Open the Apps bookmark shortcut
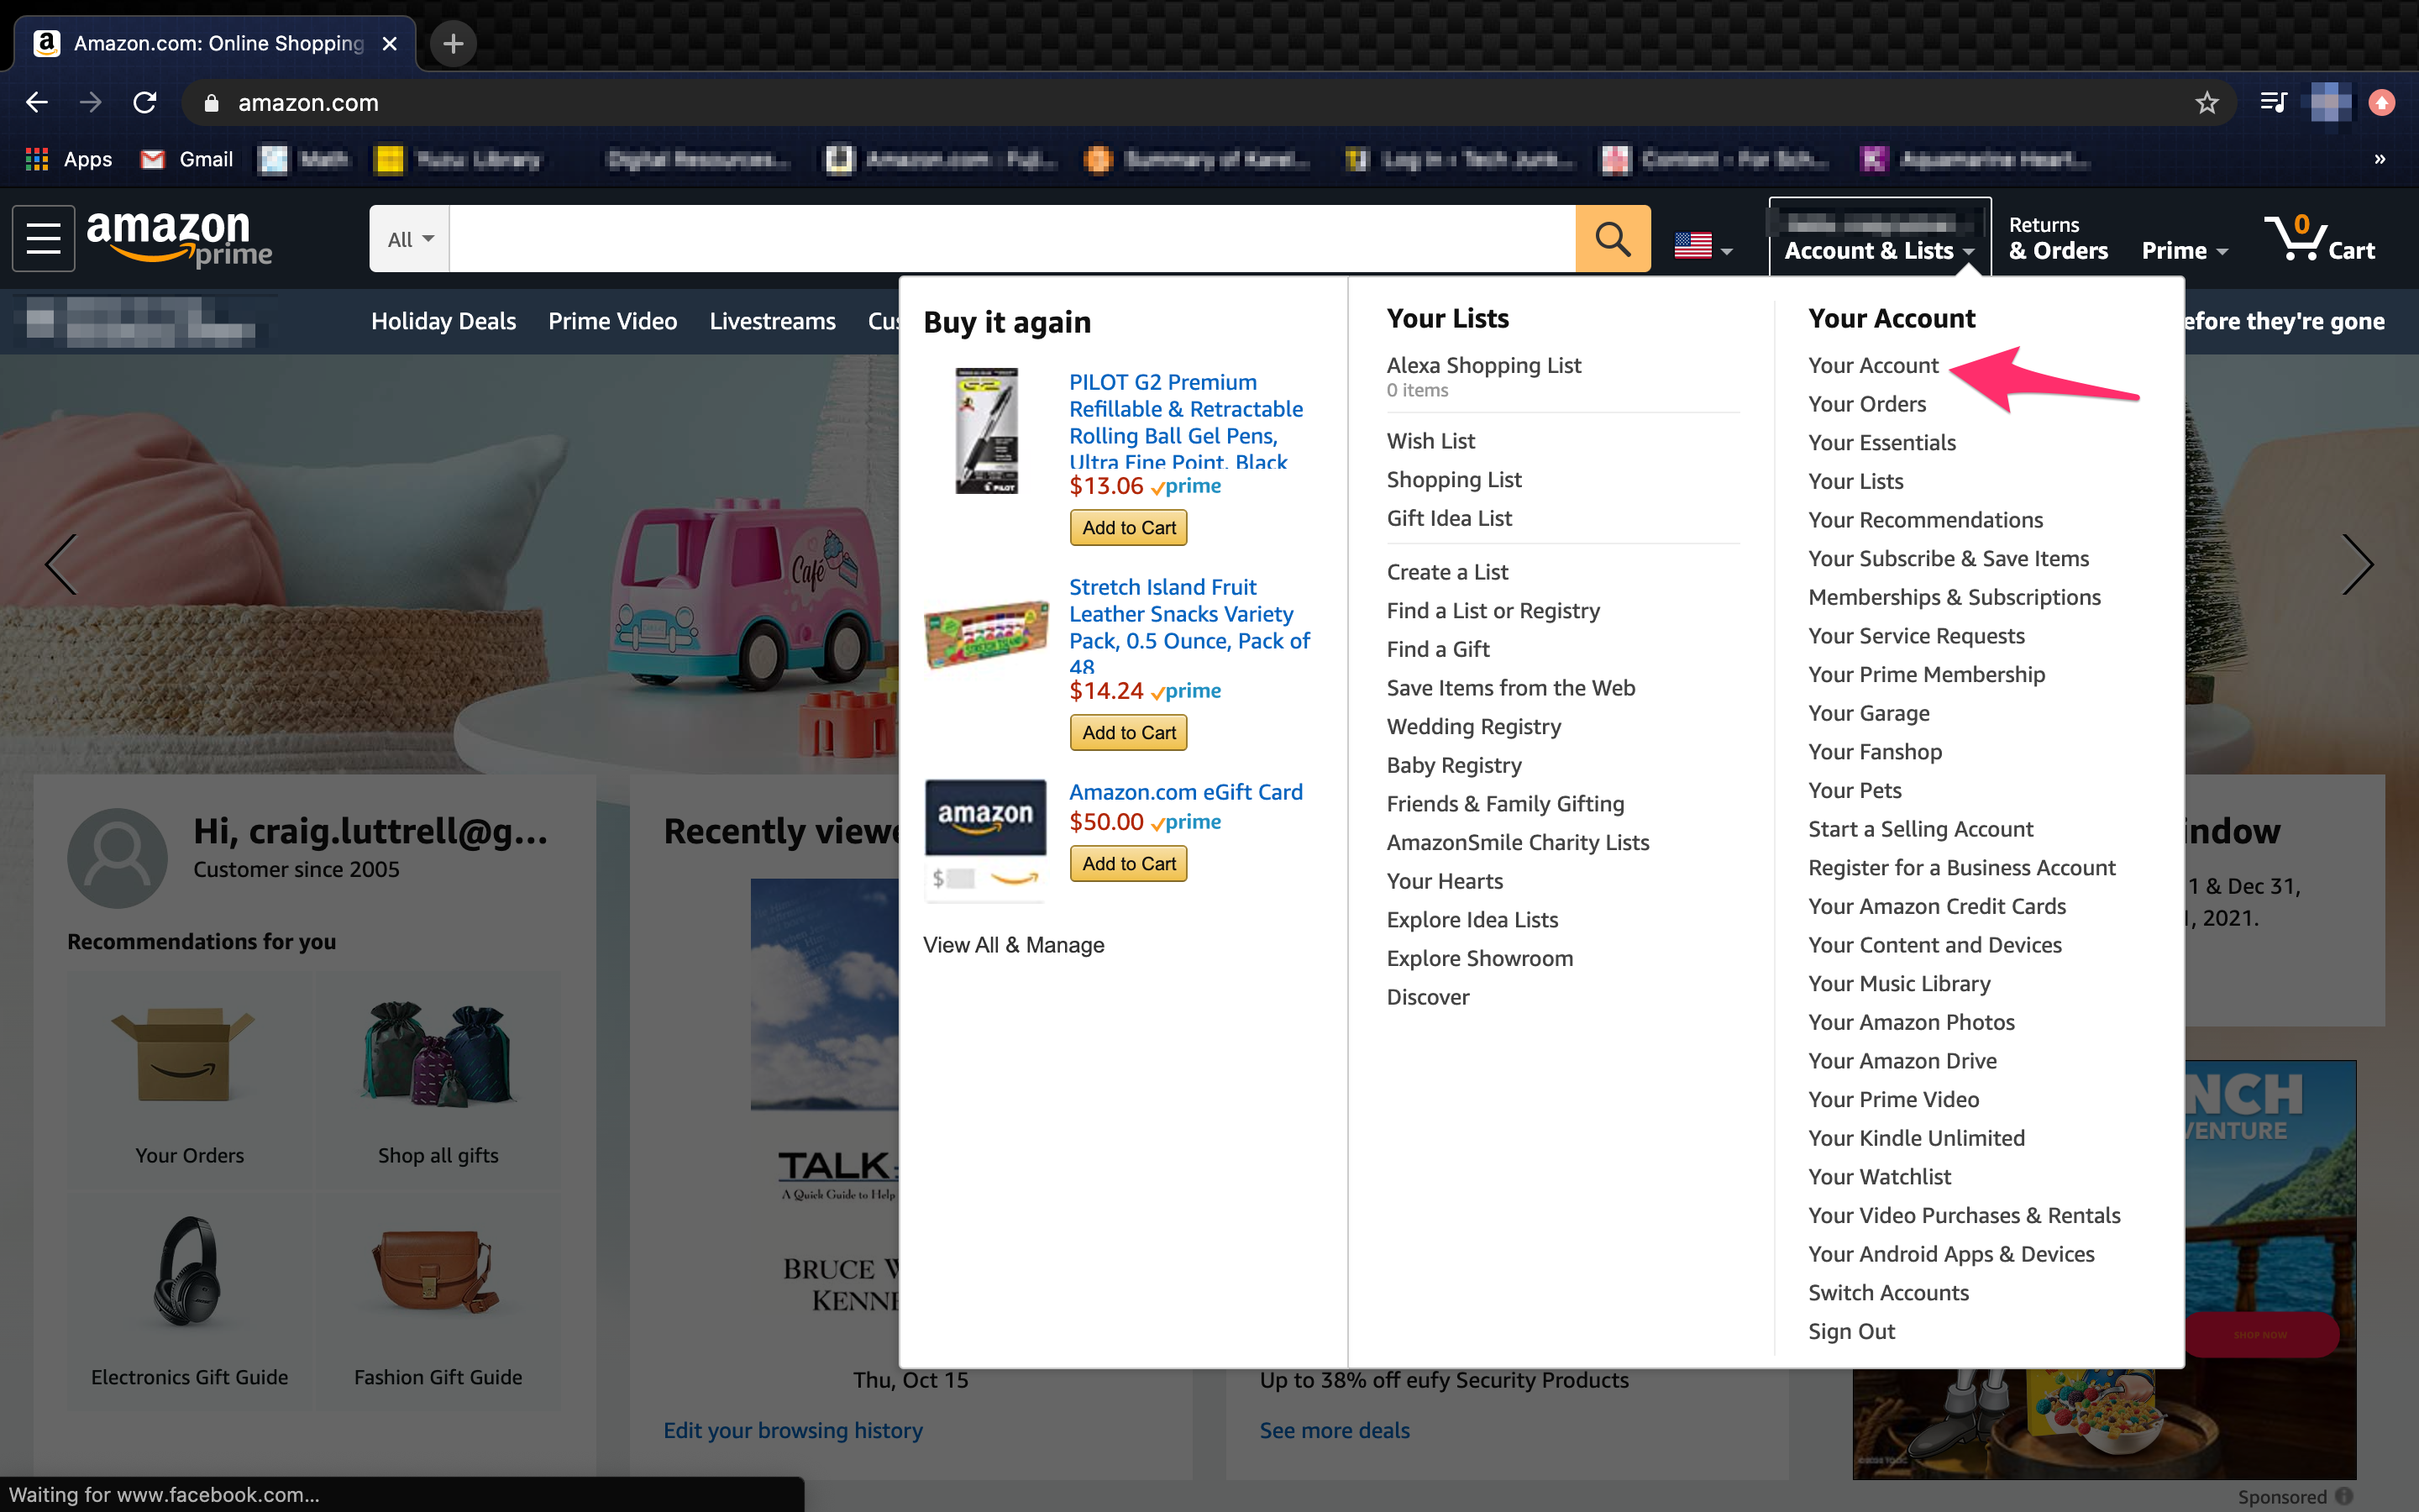 pyautogui.click(x=69, y=159)
